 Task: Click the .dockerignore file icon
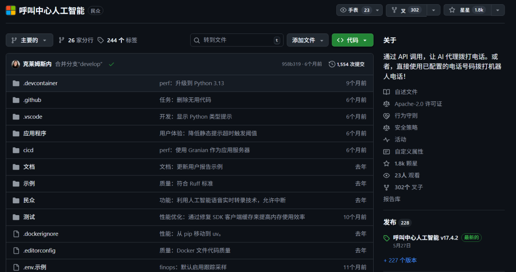pyautogui.click(x=16, y=234)
